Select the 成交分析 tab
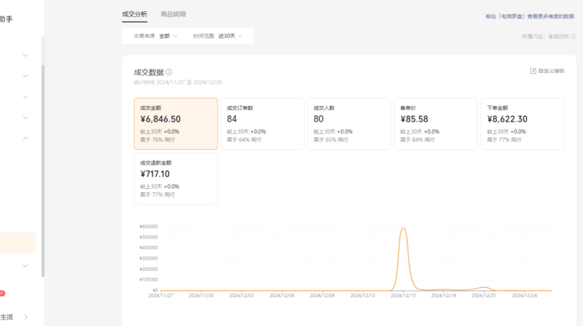This screenshot has height=326, width=583. (134, 14)
